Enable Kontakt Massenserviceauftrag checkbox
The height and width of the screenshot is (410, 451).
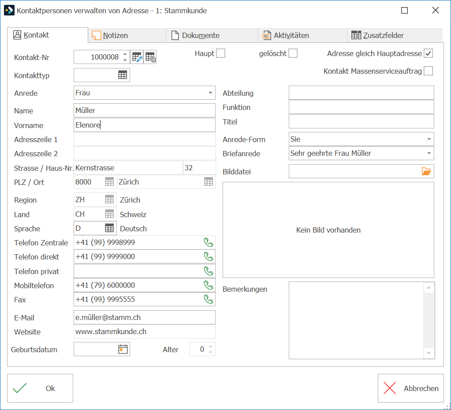(x=428, y=71)
